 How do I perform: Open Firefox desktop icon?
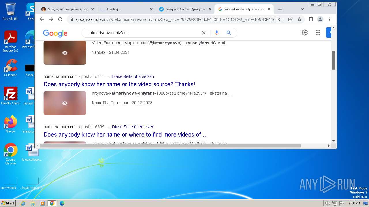pyautogui.click(x=10, y=124)
